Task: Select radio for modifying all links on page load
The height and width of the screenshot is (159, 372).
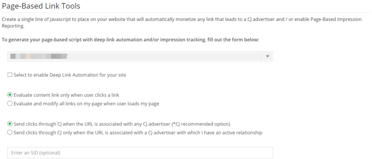Action: pyautogui.click(x=10, y=104)
